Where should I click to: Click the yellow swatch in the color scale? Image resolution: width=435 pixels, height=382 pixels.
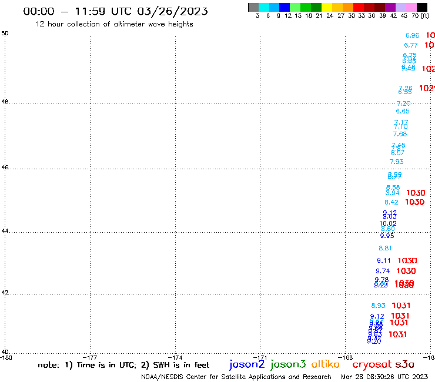pos(327,7)
